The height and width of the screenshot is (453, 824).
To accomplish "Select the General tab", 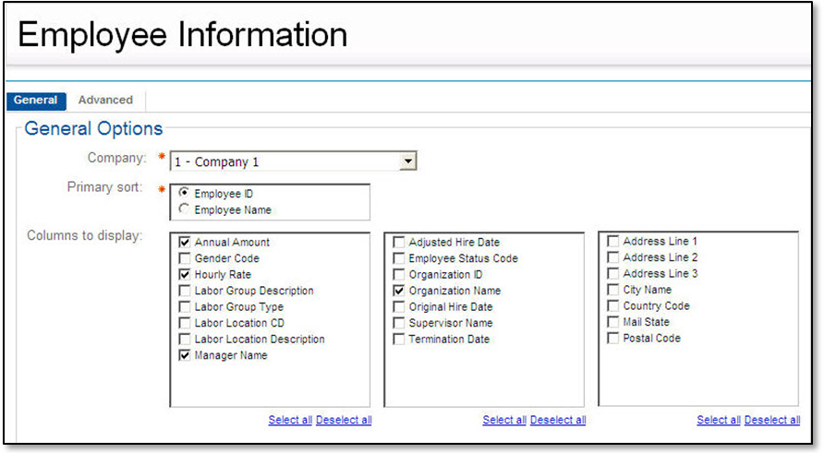I will click(x=35, y=100).
